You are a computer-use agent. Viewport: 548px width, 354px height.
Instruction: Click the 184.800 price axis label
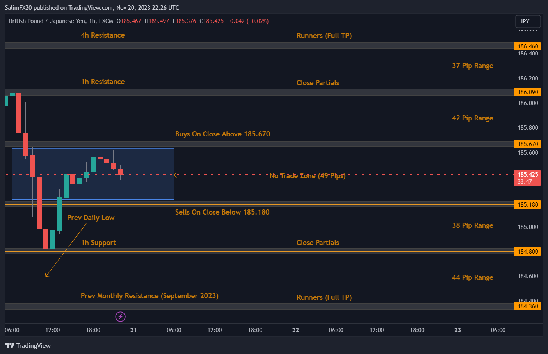(x=527, y=252)
